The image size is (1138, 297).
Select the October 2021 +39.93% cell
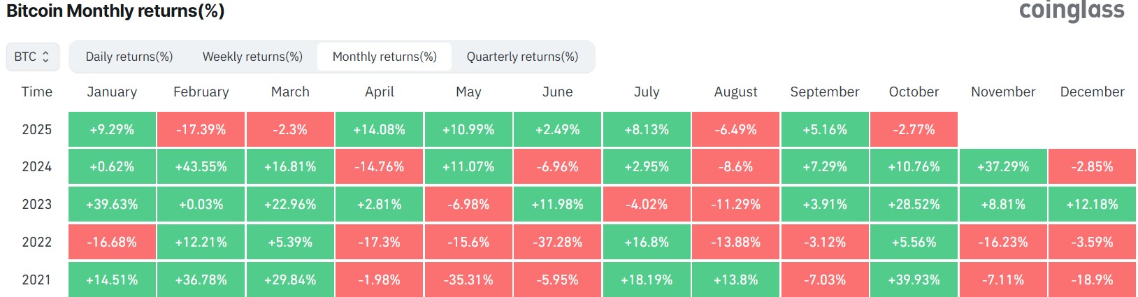(914, 280)
